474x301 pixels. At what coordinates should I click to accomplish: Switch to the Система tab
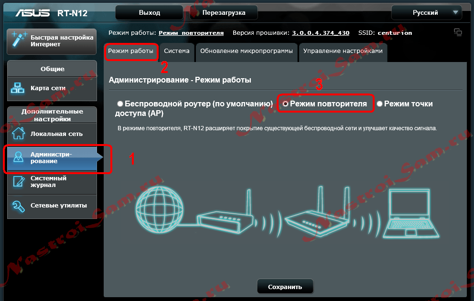point(176,51)
